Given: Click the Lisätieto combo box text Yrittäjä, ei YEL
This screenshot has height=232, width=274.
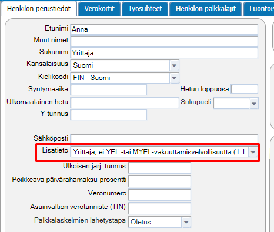Looking at the screenshot, I should tap(159, 152).
